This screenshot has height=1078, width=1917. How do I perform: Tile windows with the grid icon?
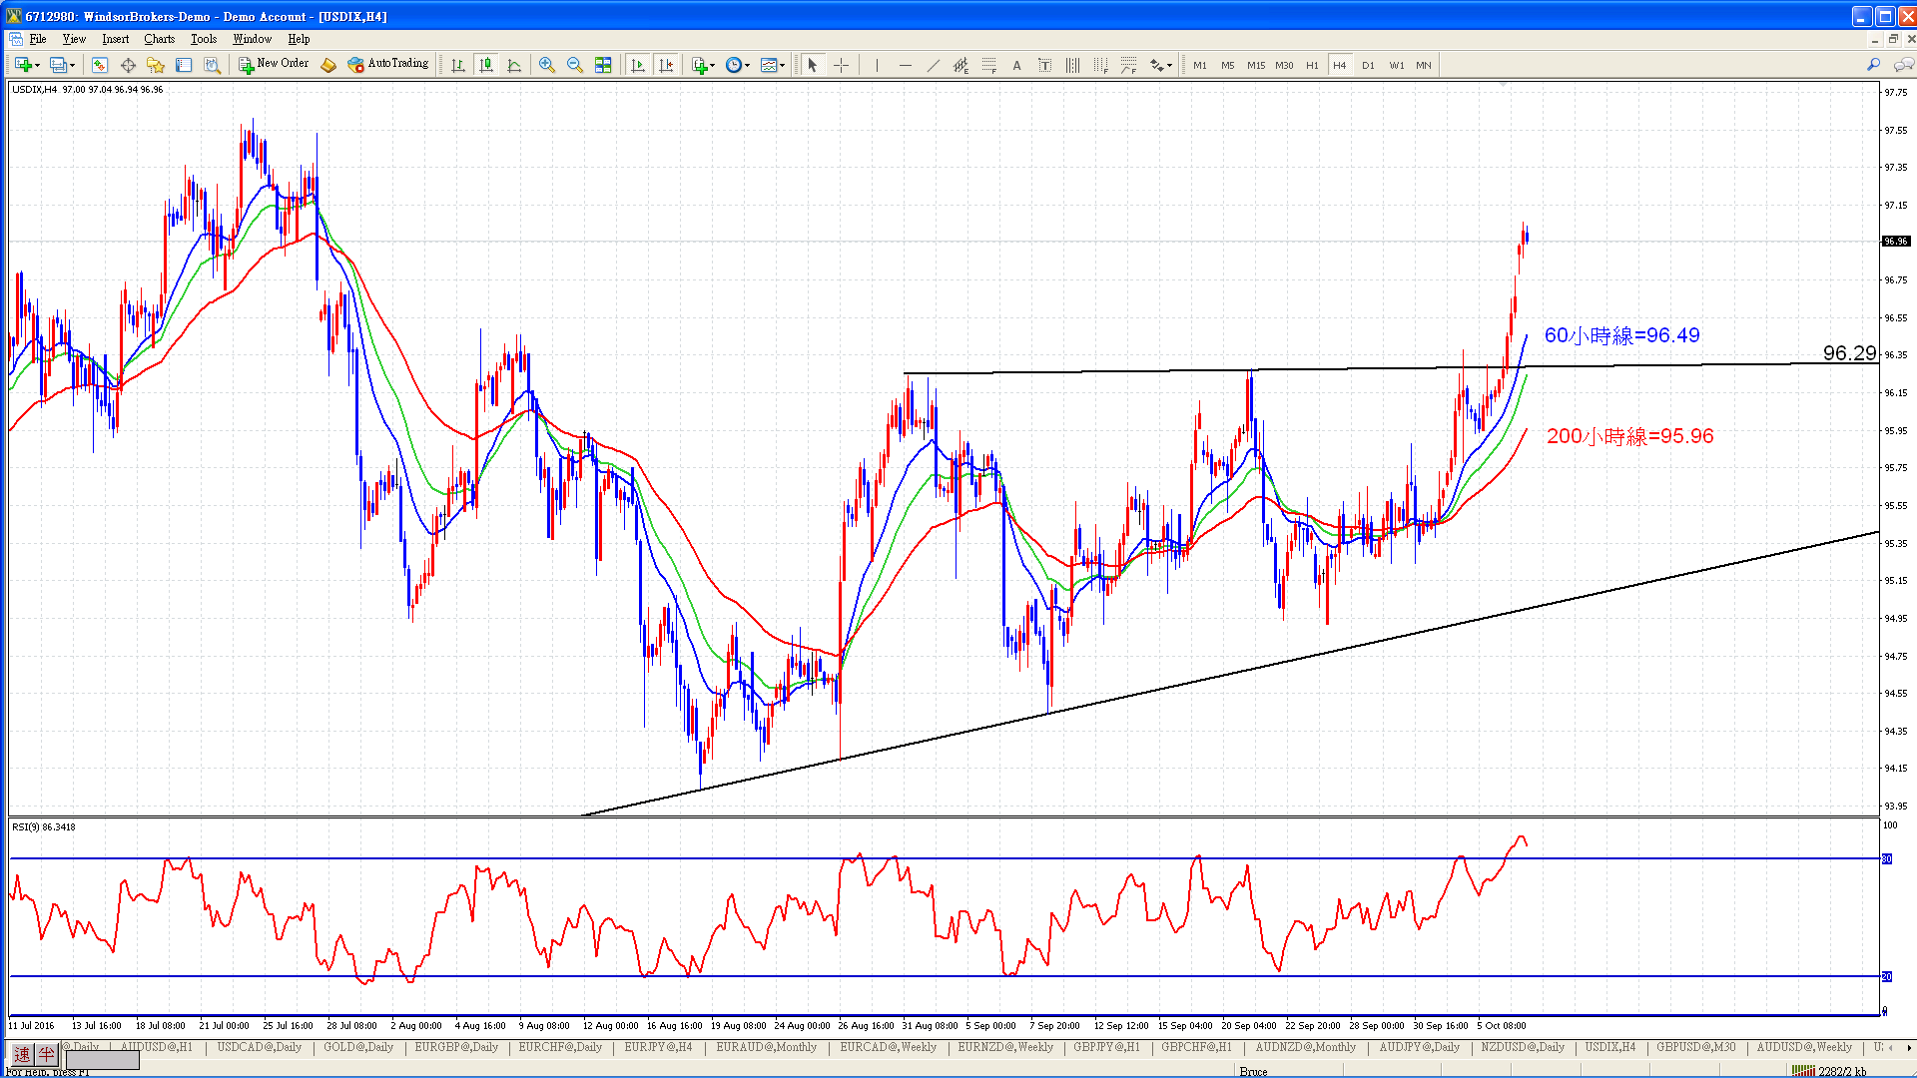click(x=603, y=65)
